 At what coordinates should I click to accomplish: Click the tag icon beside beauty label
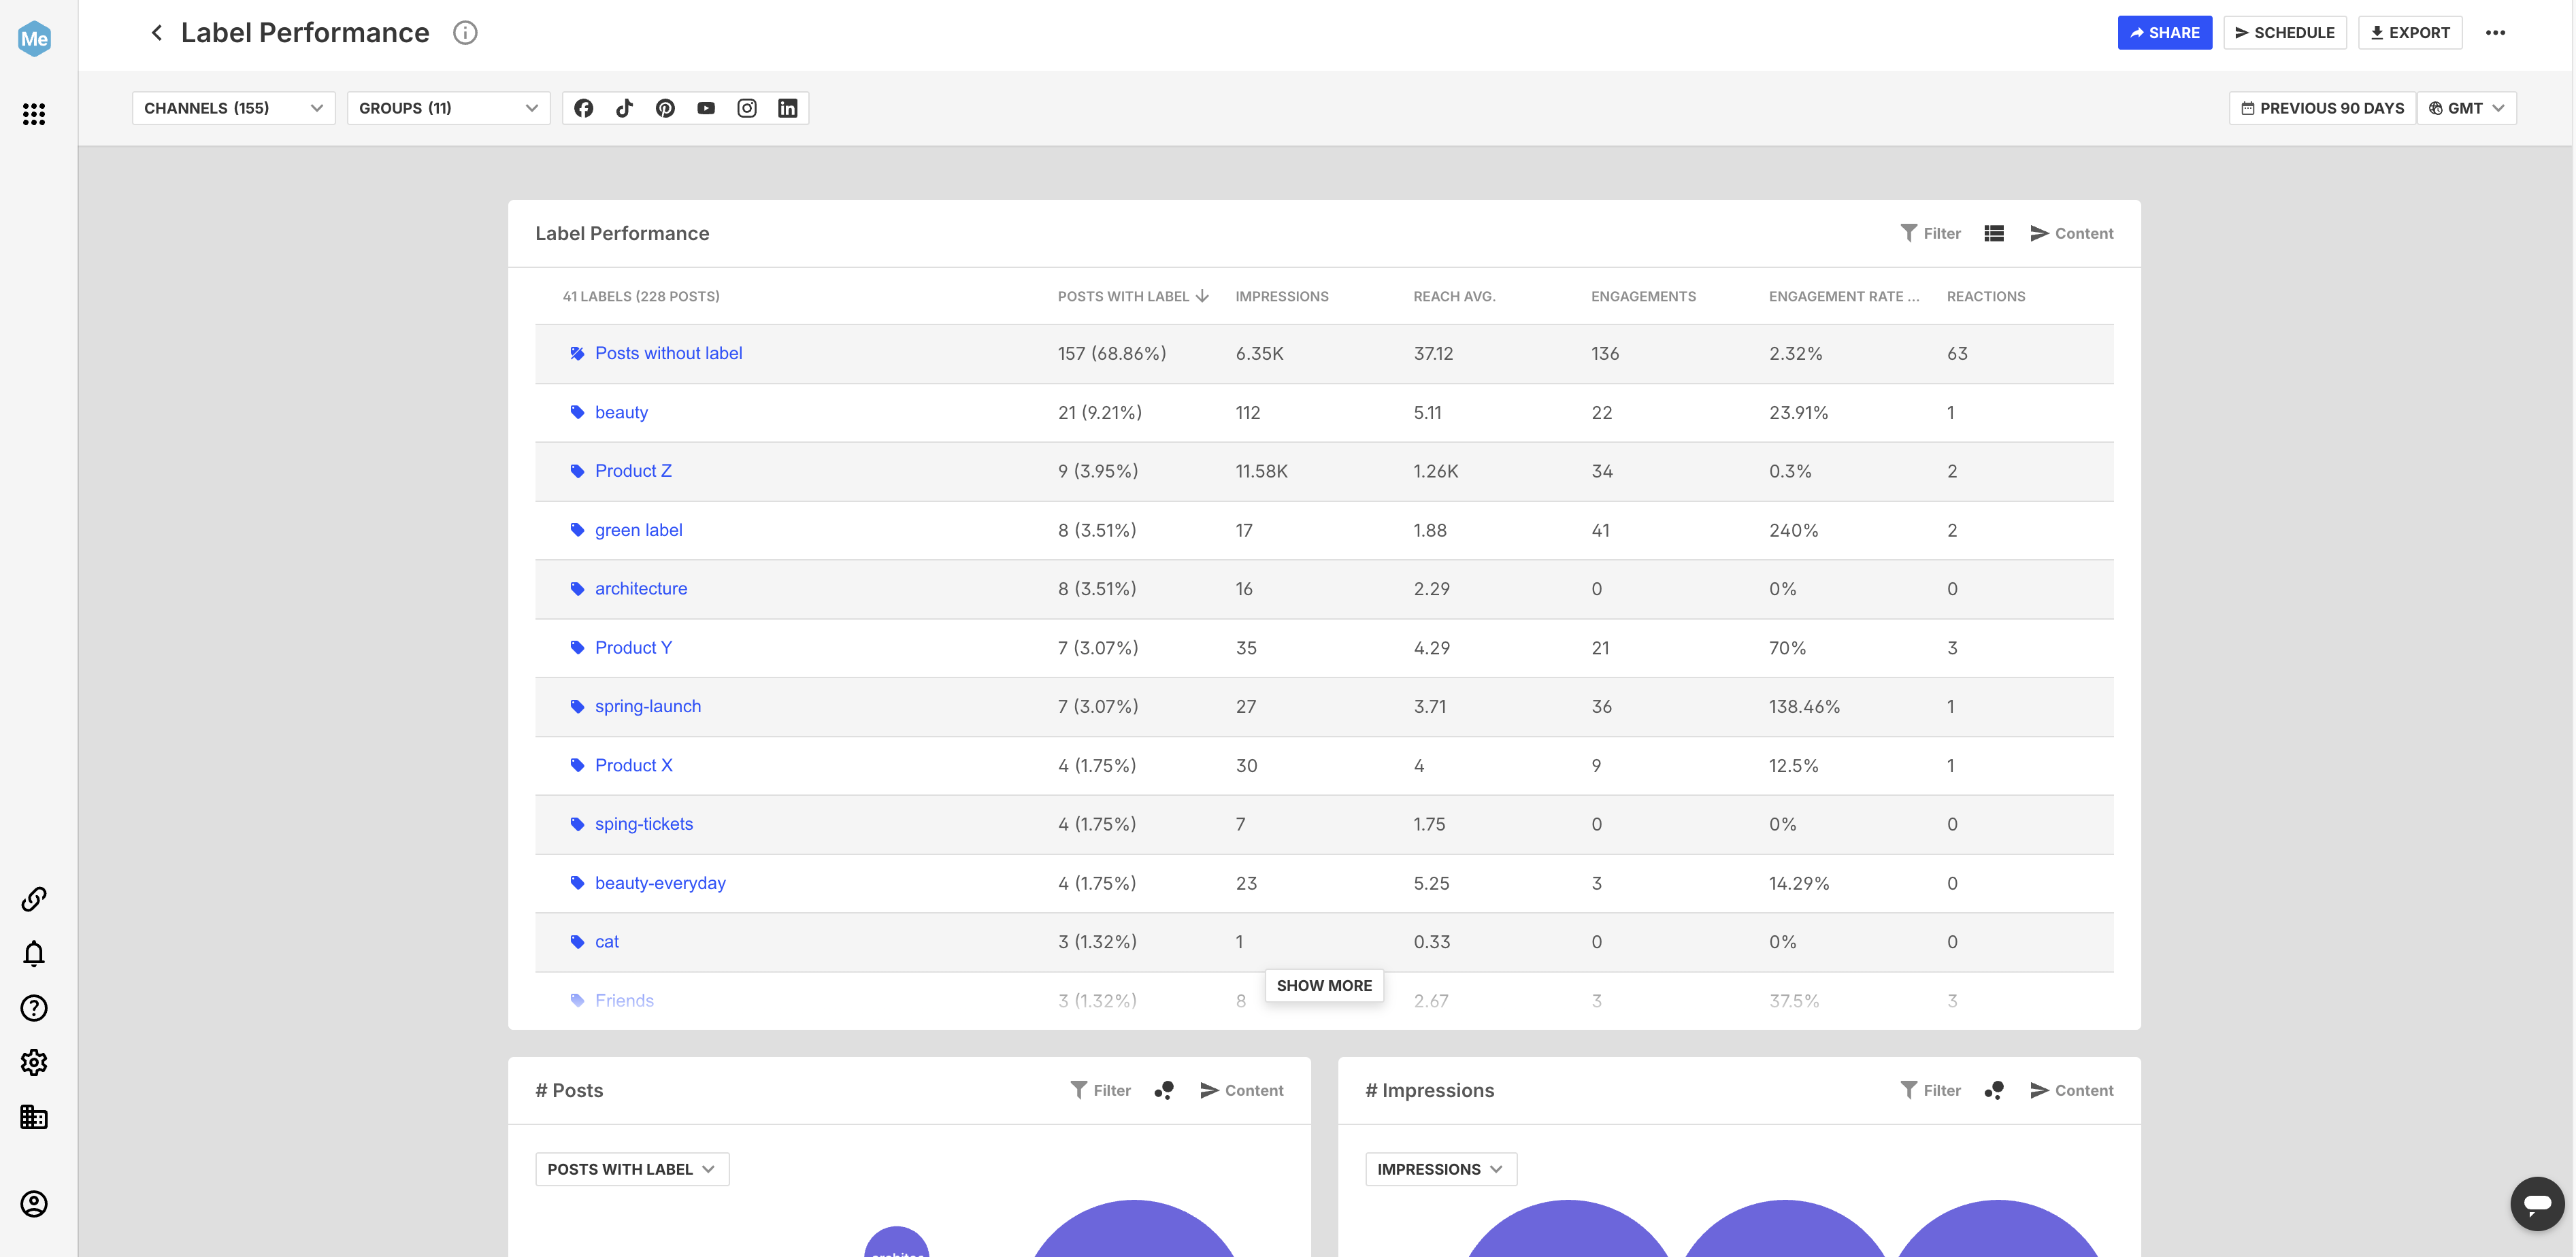(577, 412)
